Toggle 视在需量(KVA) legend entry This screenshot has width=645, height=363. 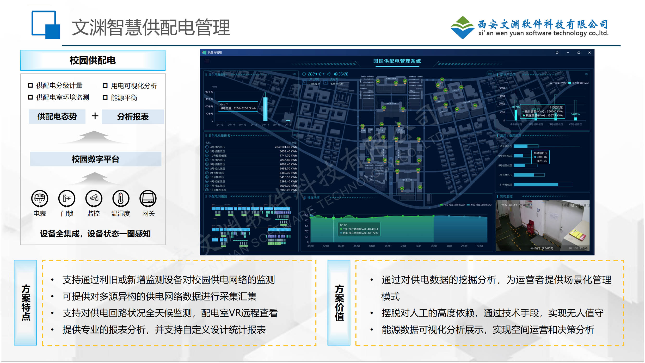tap(578, 83)
